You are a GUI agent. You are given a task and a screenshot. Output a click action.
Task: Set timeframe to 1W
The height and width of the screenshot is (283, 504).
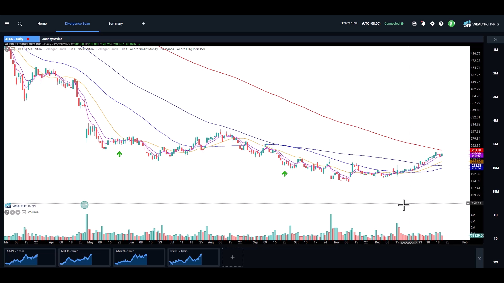pyautogui.click(x=496, y=262)
